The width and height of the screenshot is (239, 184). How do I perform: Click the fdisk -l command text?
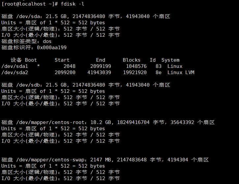pos(73,4)
